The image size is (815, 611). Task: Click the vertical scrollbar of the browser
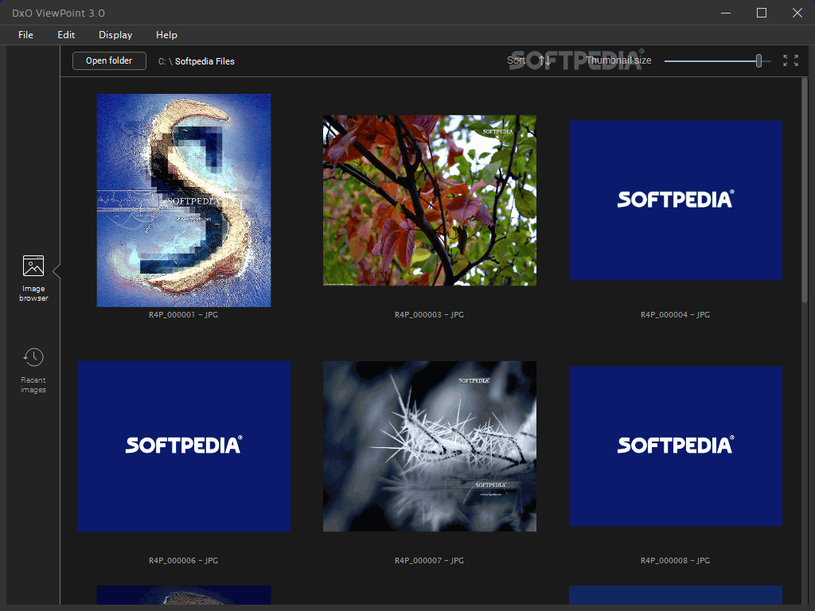coord(805,189)
